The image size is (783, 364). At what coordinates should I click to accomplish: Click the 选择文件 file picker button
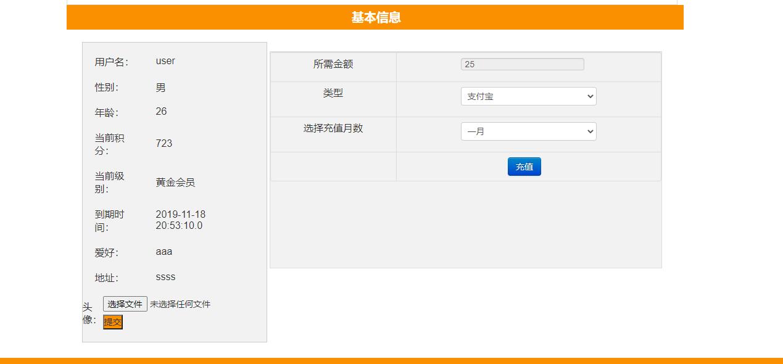coord(125,304)
